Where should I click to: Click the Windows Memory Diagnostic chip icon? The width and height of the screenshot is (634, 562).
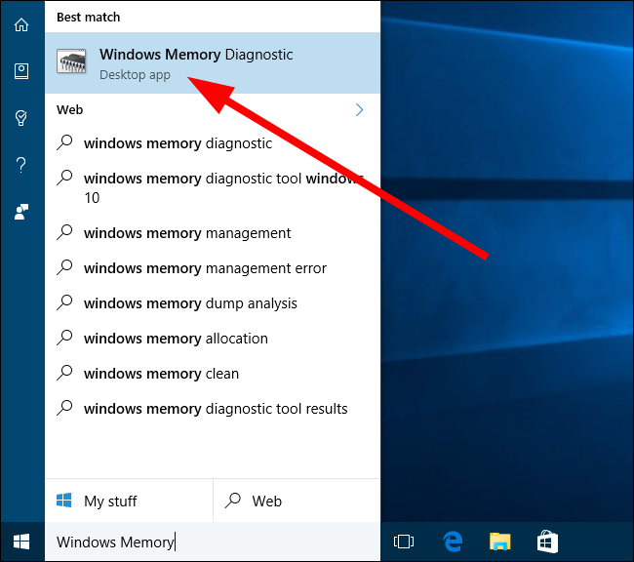tap(71, 61)
